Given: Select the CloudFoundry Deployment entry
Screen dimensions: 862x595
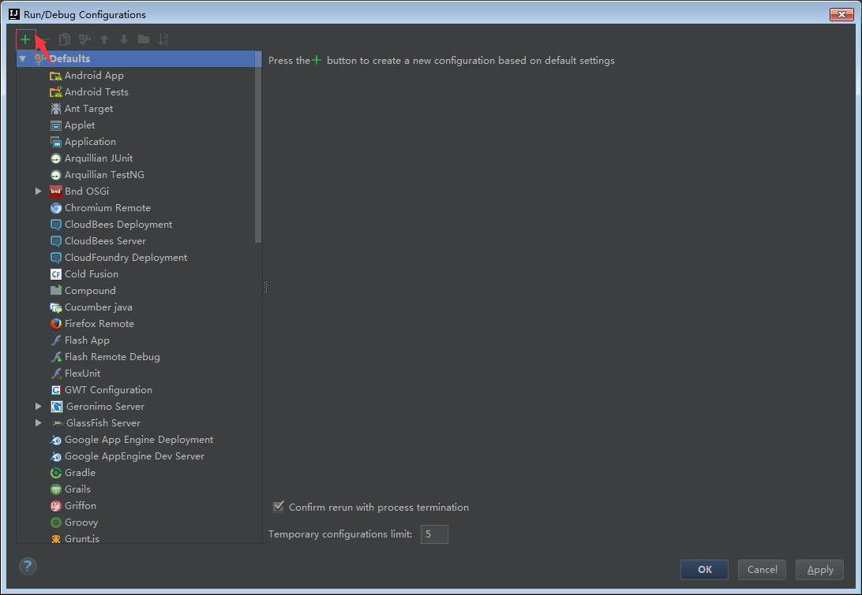Looking at the screenshot, I should point(126,258).
